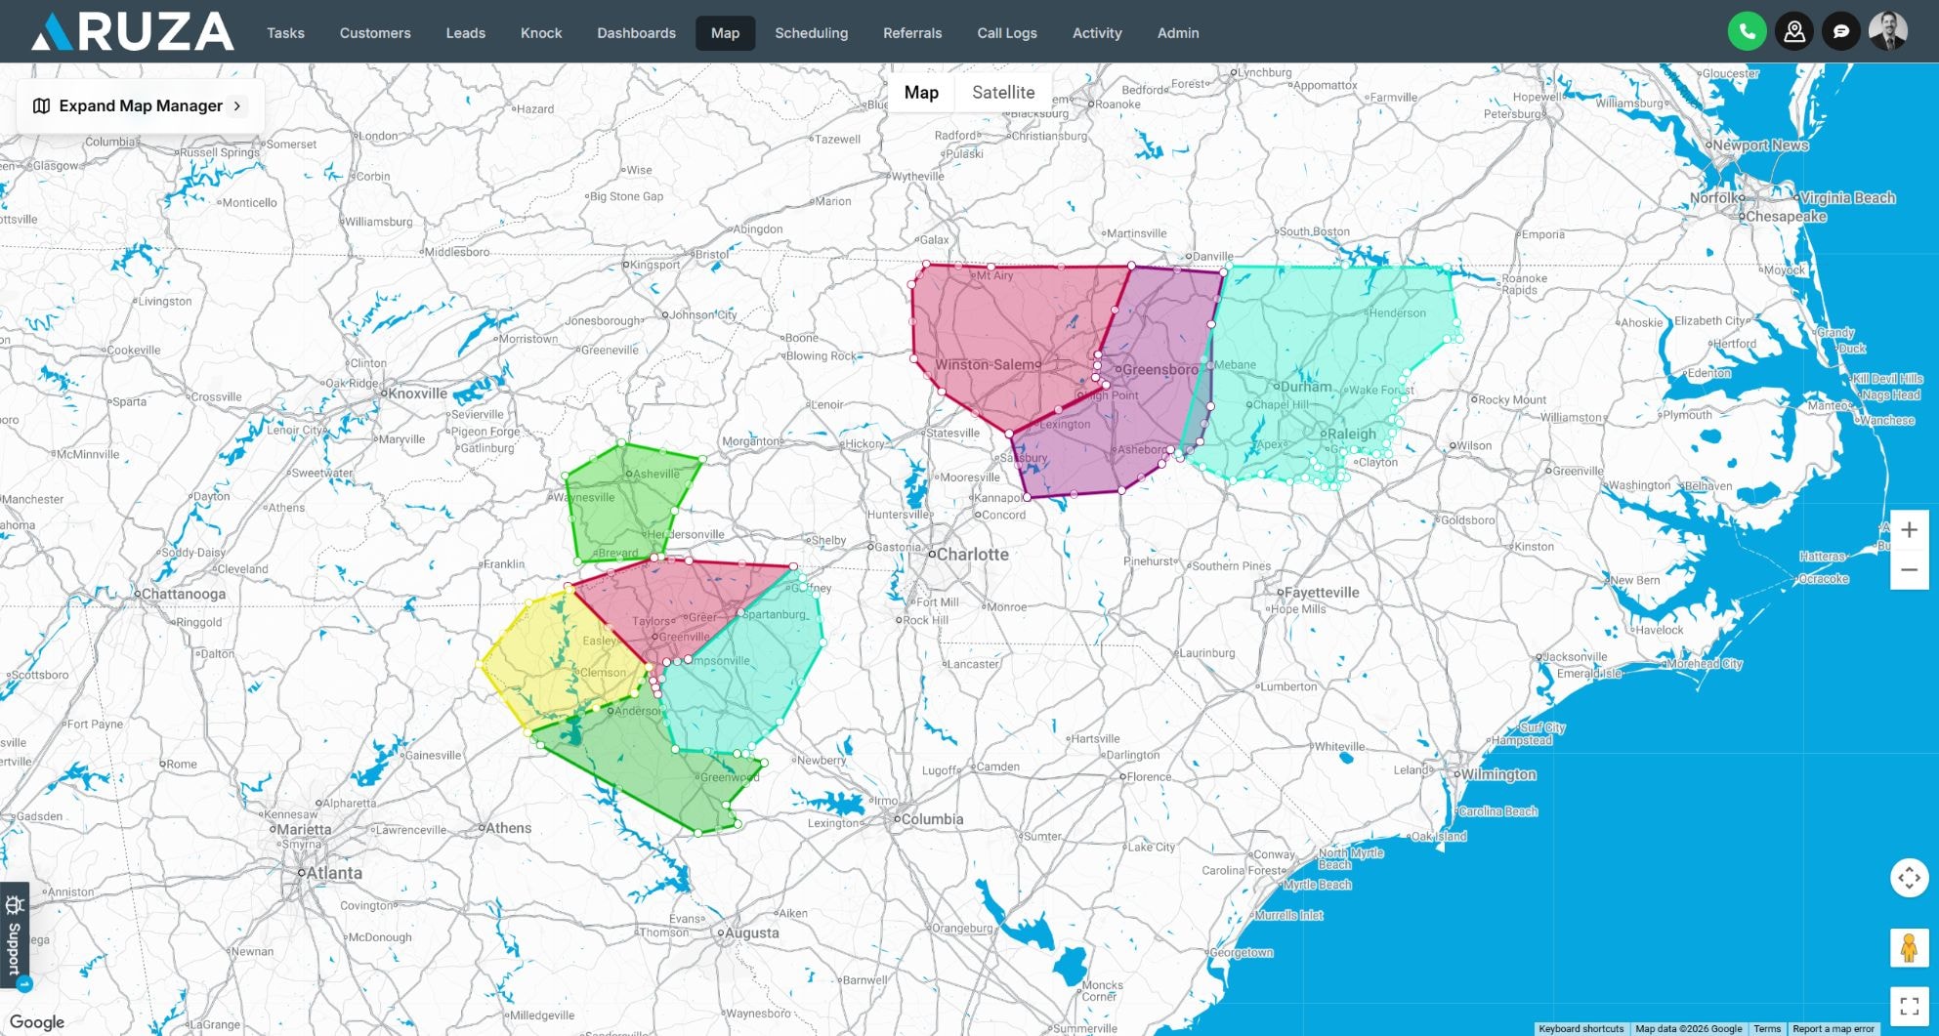Open the Leads menu

pos(465,33)
